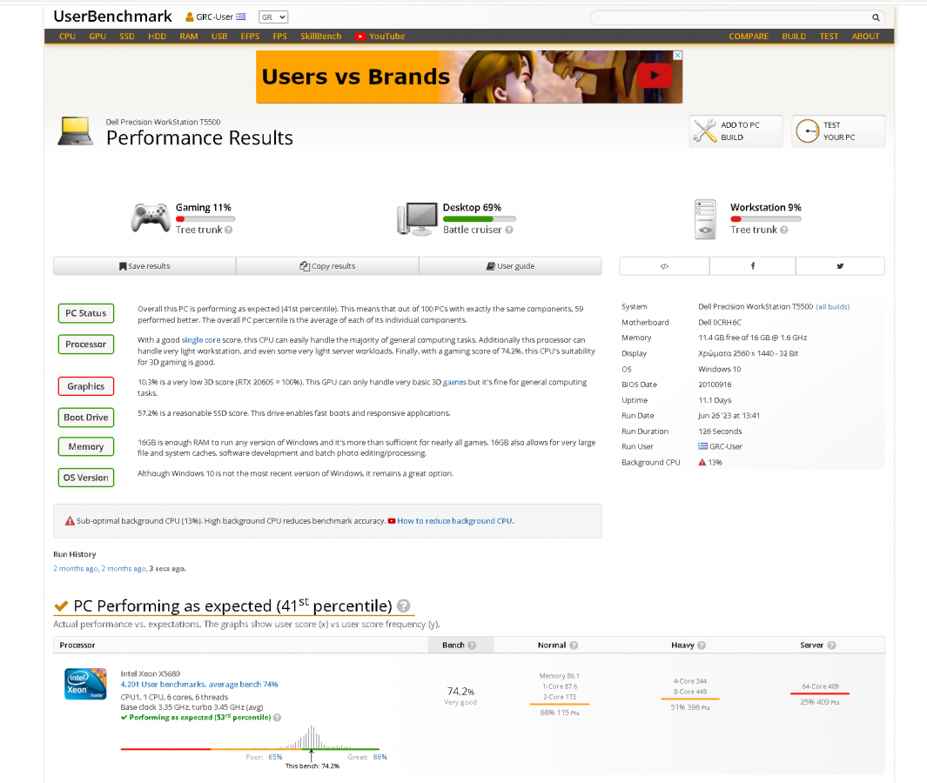Click help icon next to Gaming Tree trunk

coord(229,231)
